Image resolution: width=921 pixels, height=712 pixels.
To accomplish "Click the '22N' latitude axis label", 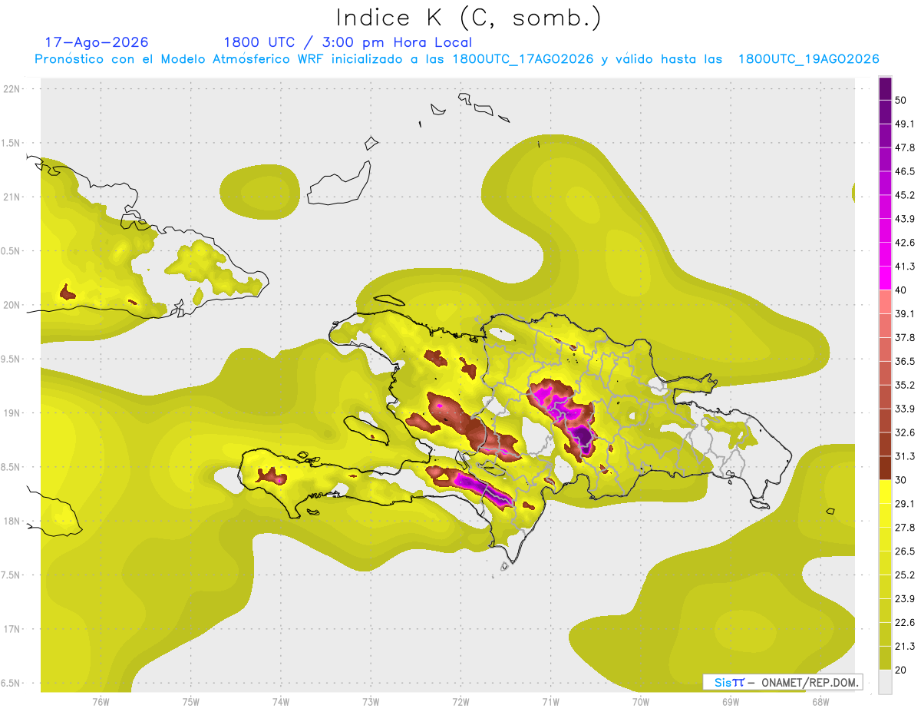I will (12, 88).
